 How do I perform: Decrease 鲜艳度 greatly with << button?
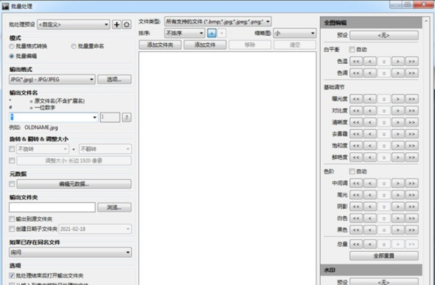(x=356, y=157)
